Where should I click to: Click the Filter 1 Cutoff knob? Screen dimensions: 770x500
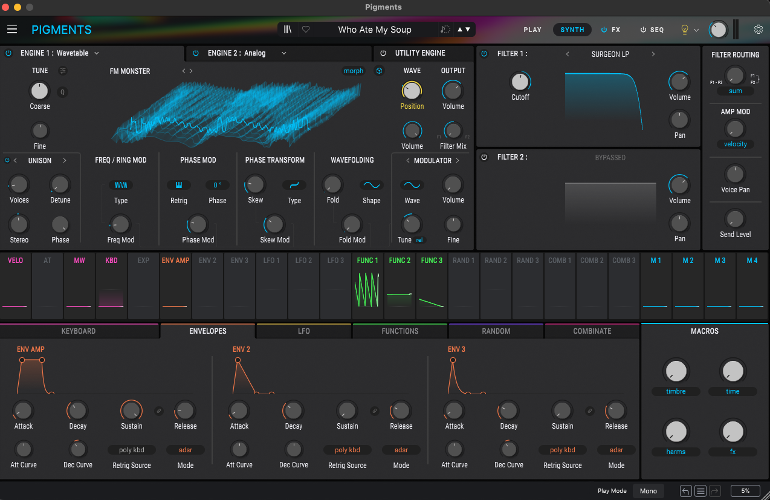click(x=520, y=82)
